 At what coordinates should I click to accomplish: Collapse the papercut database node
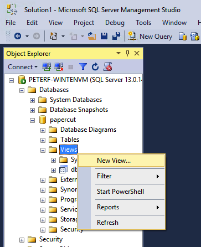point(32,121)
